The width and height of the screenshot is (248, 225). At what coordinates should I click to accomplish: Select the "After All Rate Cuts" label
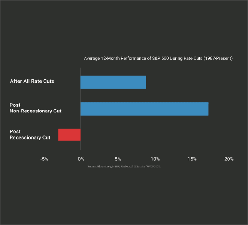tap(32, 81)
